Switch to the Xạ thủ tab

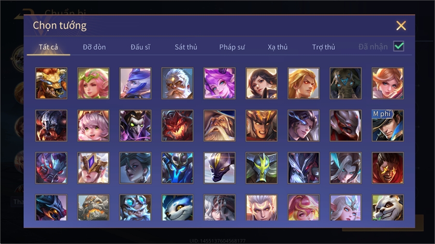coord(278,47)
